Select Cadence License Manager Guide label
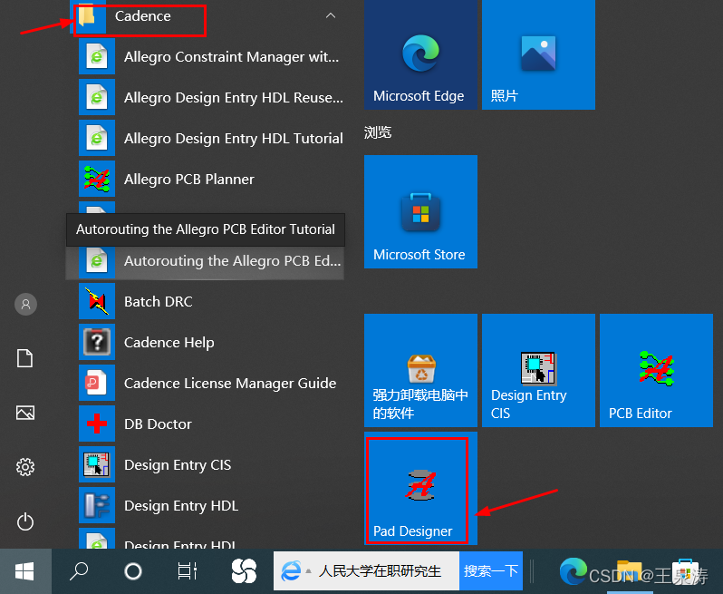 [x=230, y=383]
